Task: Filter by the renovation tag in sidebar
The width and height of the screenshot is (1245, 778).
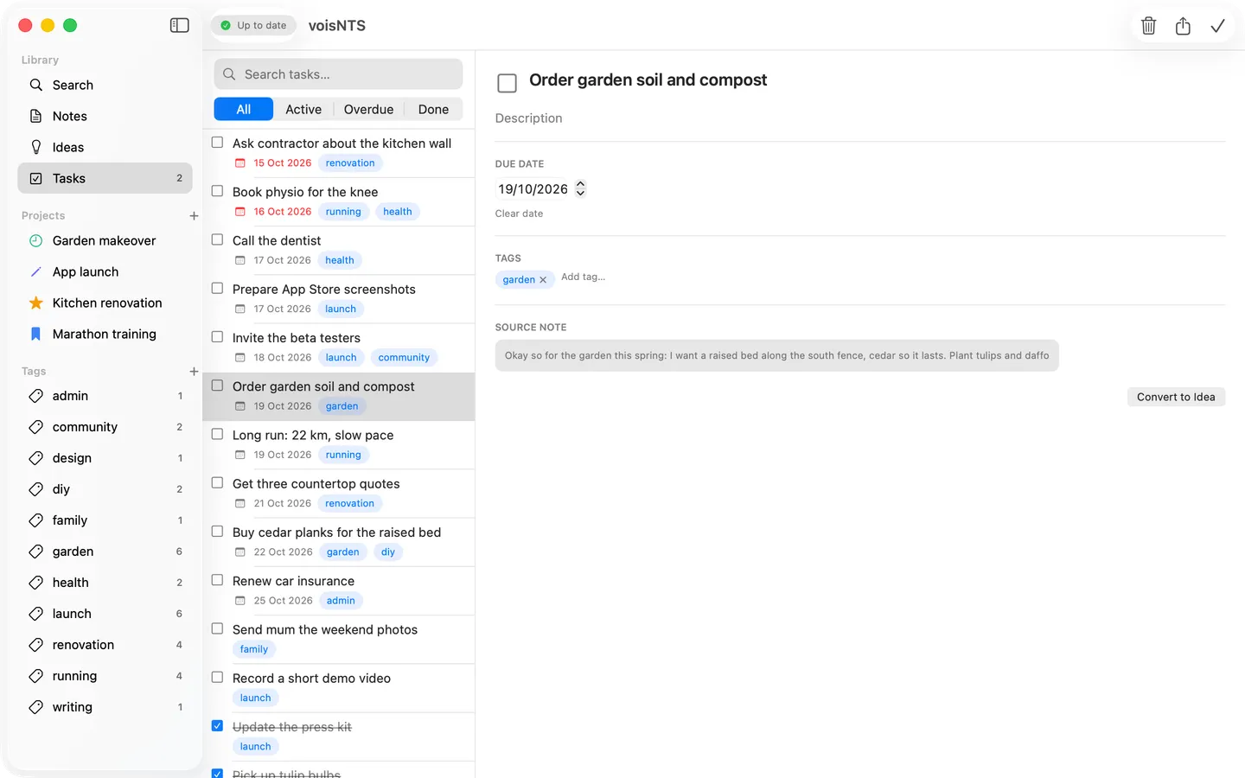Action: (x=105, y=645)
